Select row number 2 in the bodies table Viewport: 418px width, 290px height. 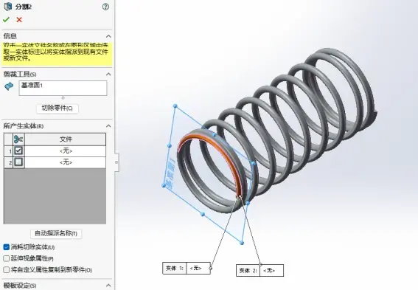[9, 162]
